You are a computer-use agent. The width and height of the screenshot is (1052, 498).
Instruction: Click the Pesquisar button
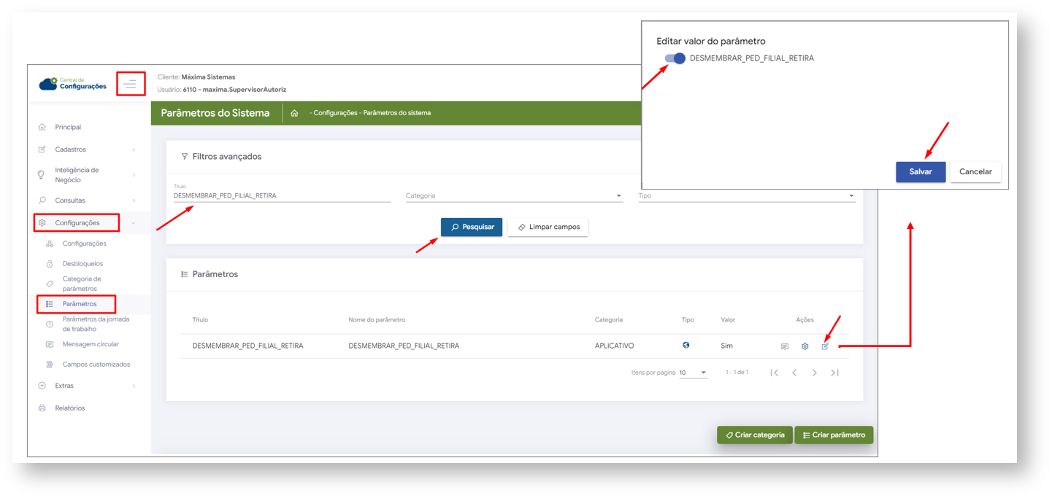tap(472, 227)
